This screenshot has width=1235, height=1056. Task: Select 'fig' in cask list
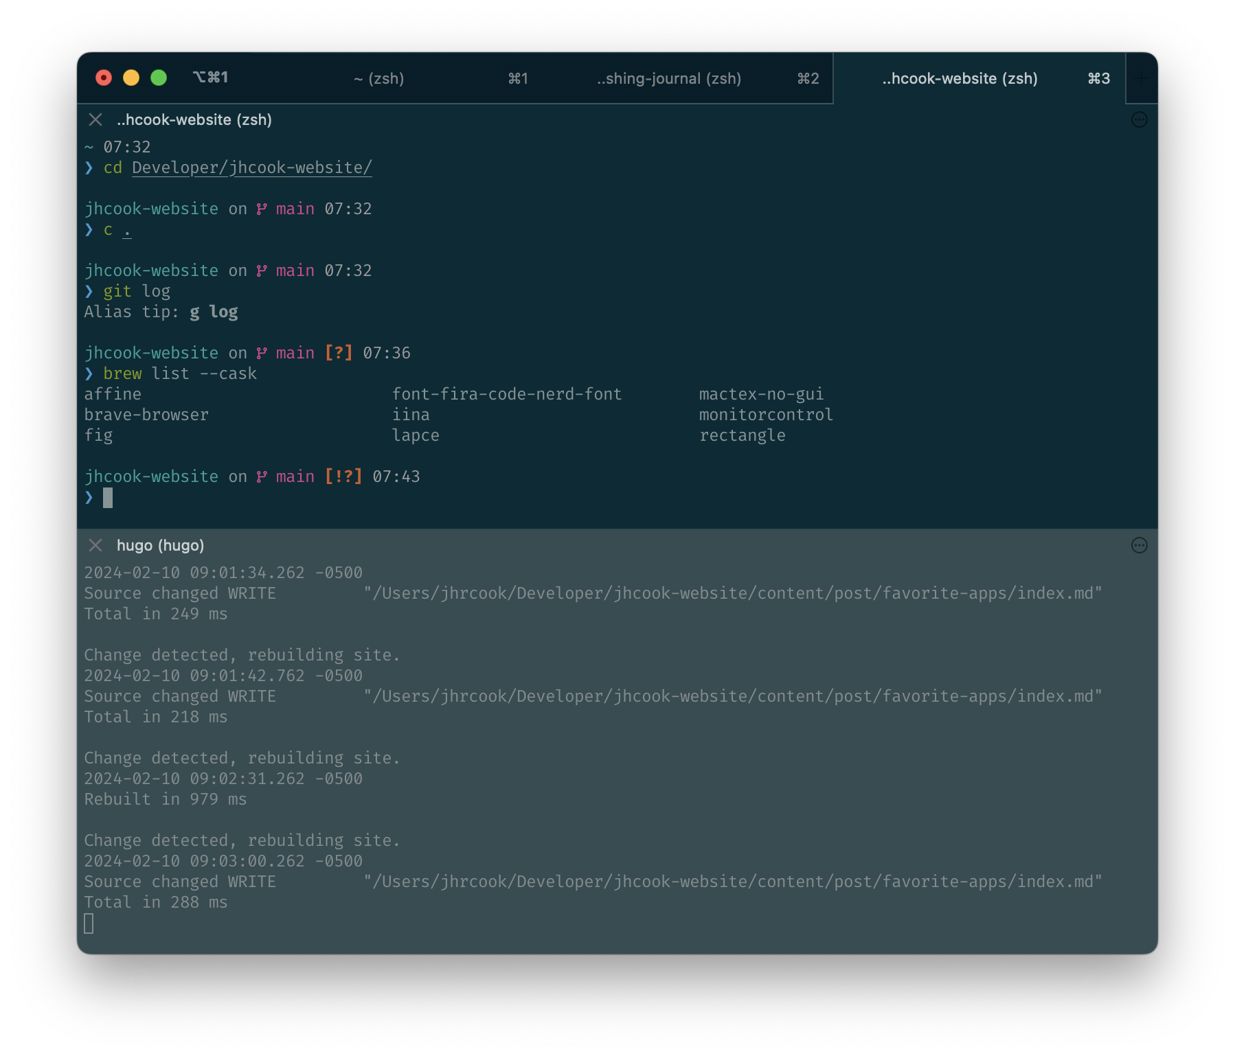pos(98,435)
